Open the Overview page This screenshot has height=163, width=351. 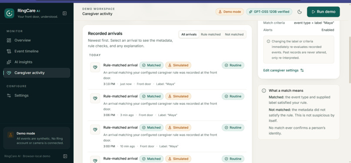37,40
